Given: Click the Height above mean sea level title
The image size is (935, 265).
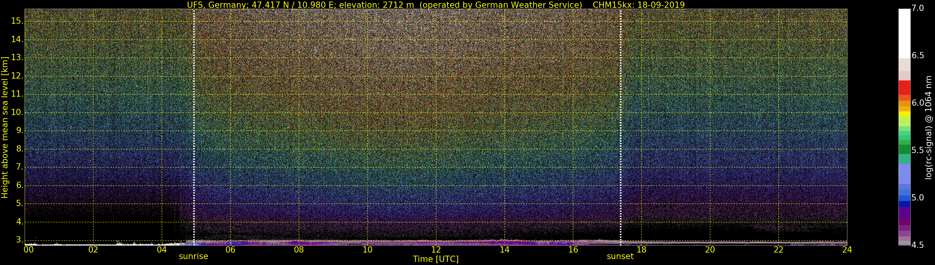Looking at the screenshot, I should 5,127.
